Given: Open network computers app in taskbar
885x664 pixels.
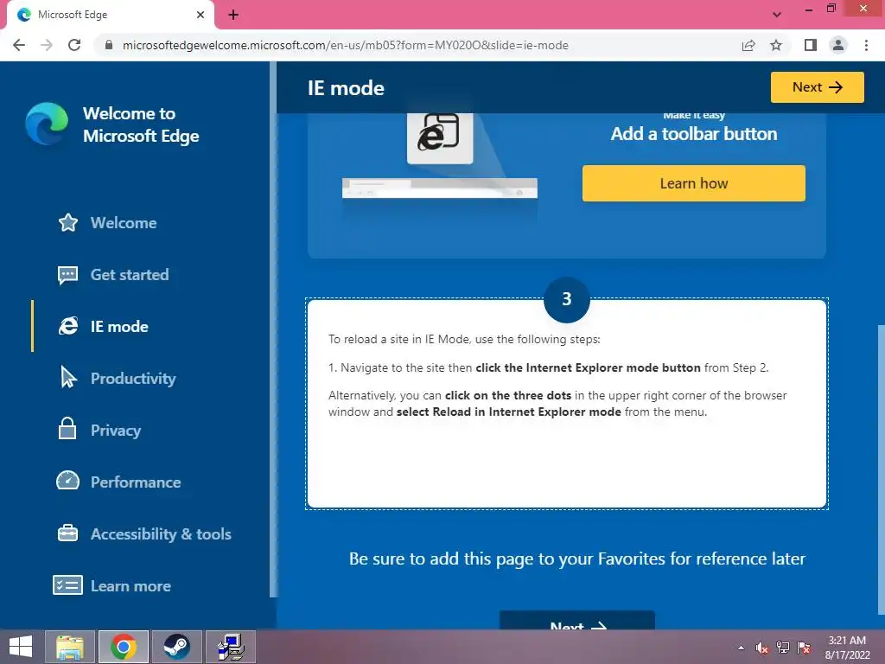Looking at the screenshot, I should (230, 647).
